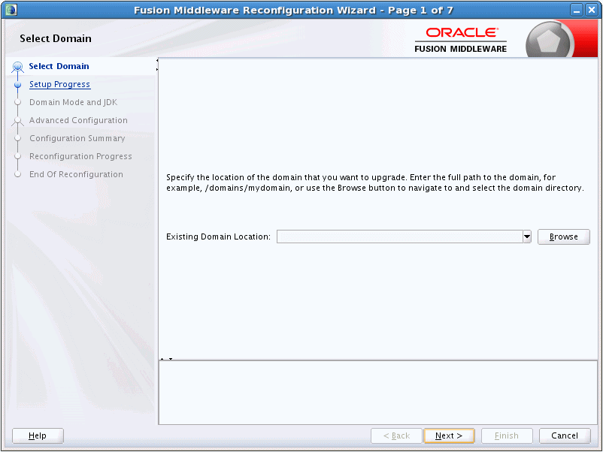
Task: Click the End Of Reconfiguration step bullet
Action: pos(18,175)
